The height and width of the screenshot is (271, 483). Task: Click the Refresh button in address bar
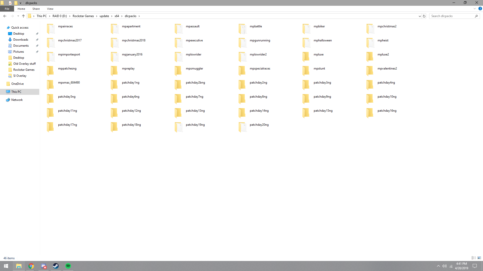coord(424,16)
